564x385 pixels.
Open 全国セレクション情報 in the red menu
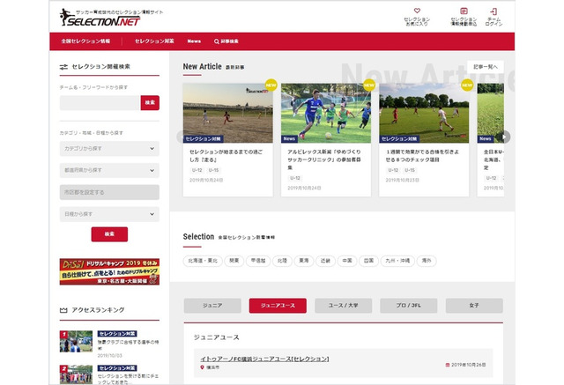pyautogui.click(x=85, y=41)
